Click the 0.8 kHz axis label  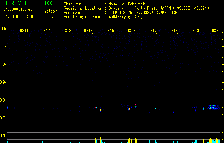pyautogui.click(x=3, y=100)
